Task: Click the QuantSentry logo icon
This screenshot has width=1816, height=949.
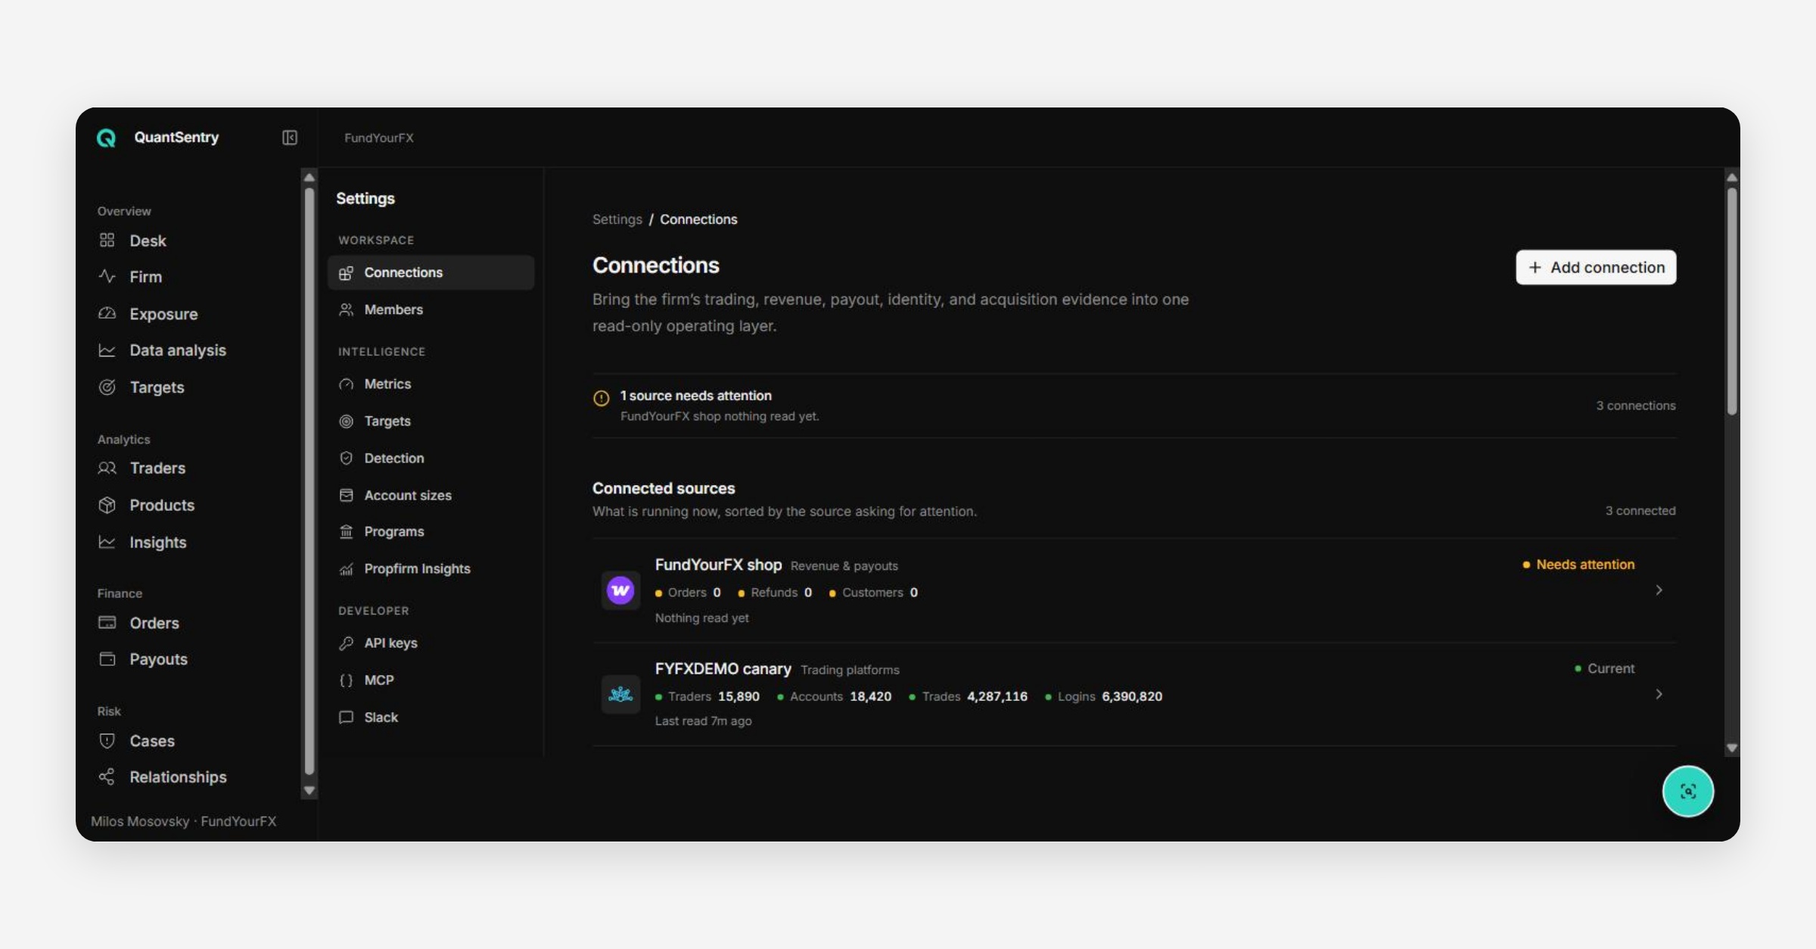Action: point(107,138)
